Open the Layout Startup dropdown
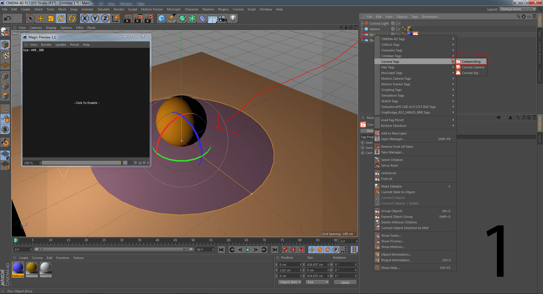This screenshot has width=543, height=294. pos(518,9)
